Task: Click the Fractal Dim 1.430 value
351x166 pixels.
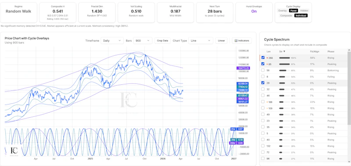Action: tap(97, 11)
